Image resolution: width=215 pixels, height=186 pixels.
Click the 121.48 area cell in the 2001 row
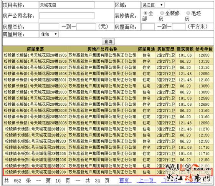pos(185,80)
